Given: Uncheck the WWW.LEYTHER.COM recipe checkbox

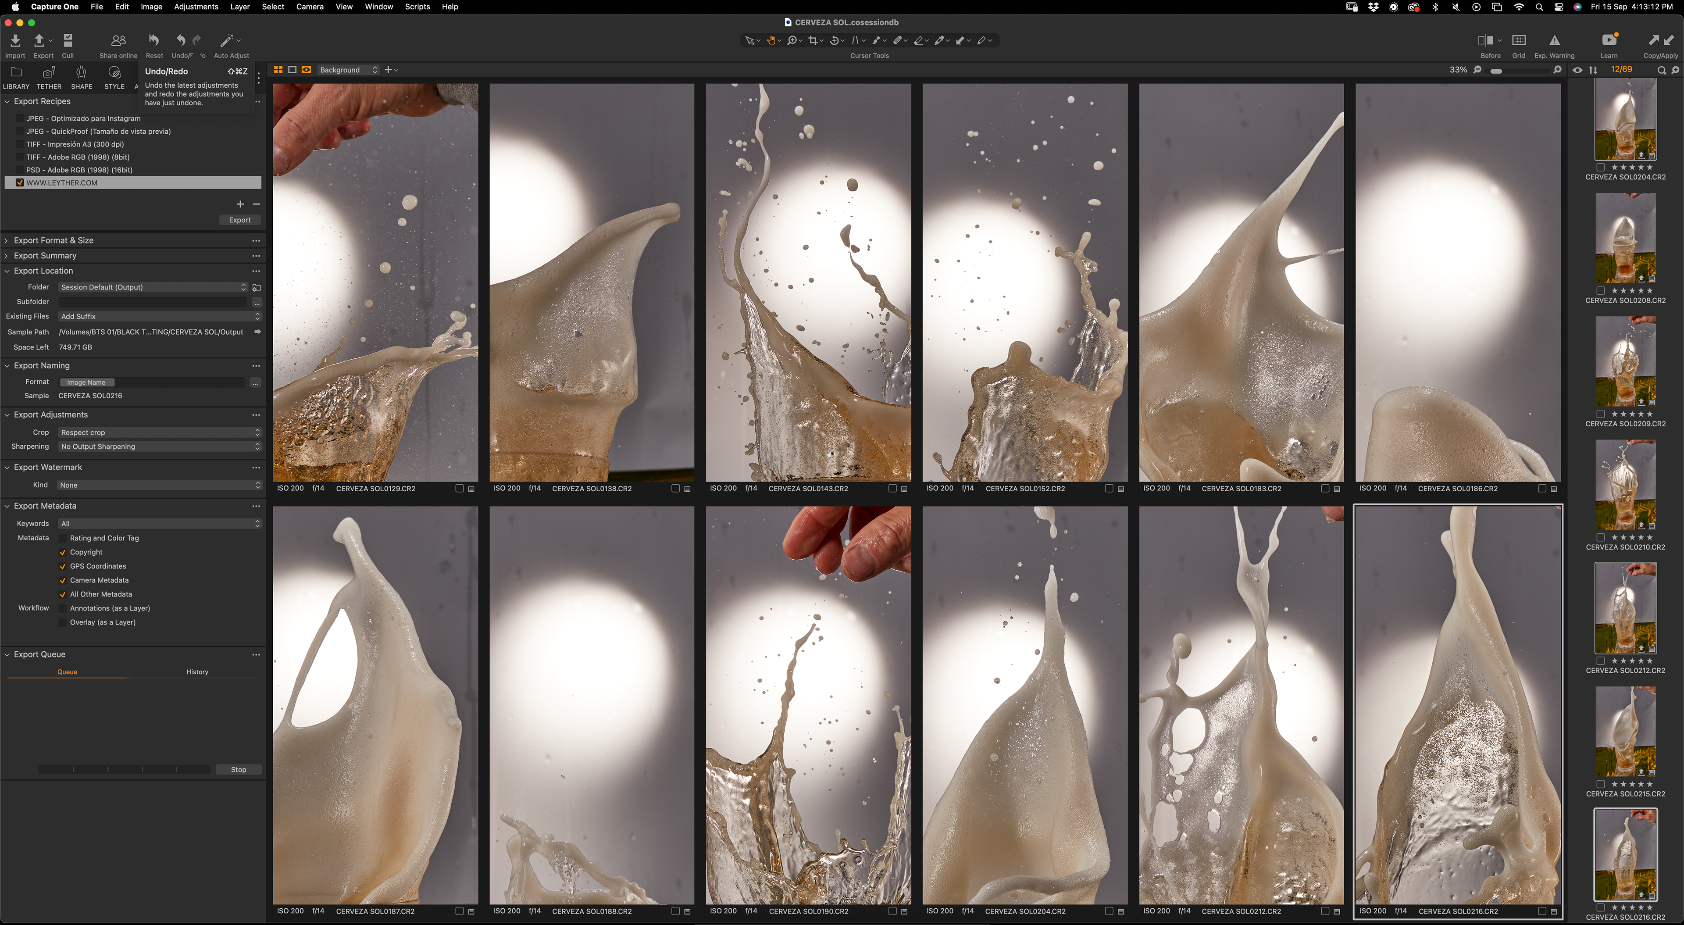Looking at the screenshot, I should (20, 183).
